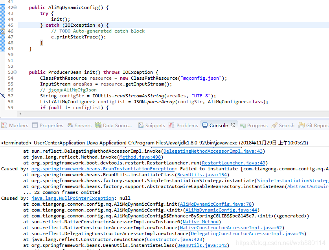The height and width of the screenshot is (250, 329).
Task: Collapse the AliMqDynamicConfig constructor fold marker
Action: [x=15, y=7]
